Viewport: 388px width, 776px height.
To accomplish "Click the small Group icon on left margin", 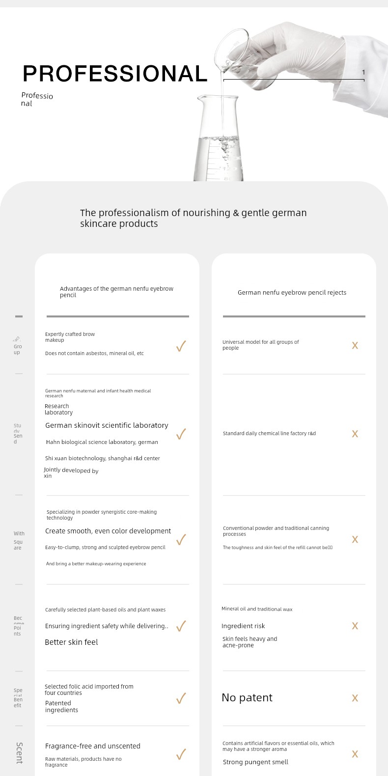I will tap(17, 339).
